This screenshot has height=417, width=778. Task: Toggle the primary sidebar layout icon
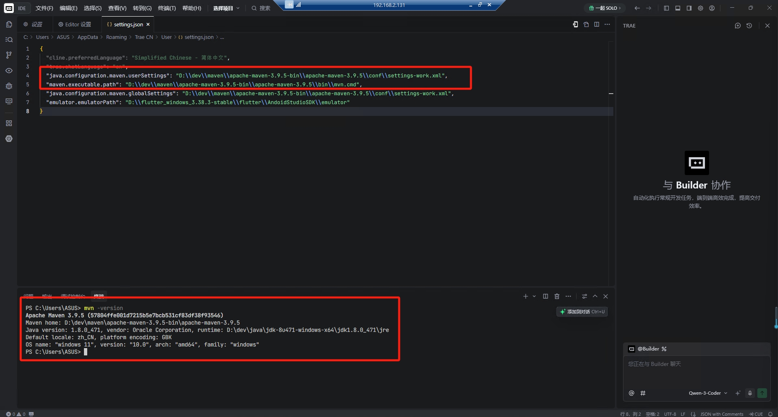coord(666,8)
